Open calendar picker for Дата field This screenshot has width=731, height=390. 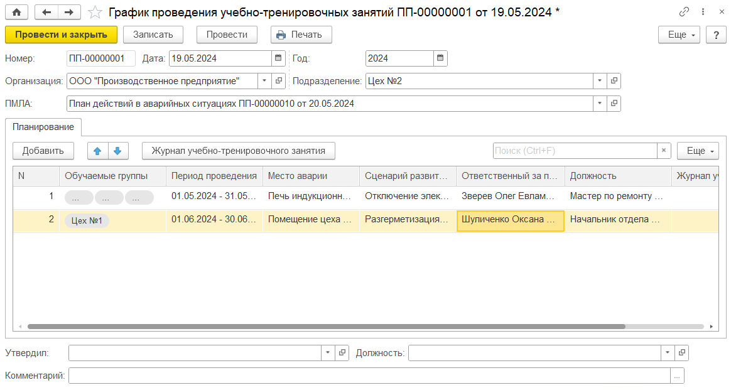278,58
